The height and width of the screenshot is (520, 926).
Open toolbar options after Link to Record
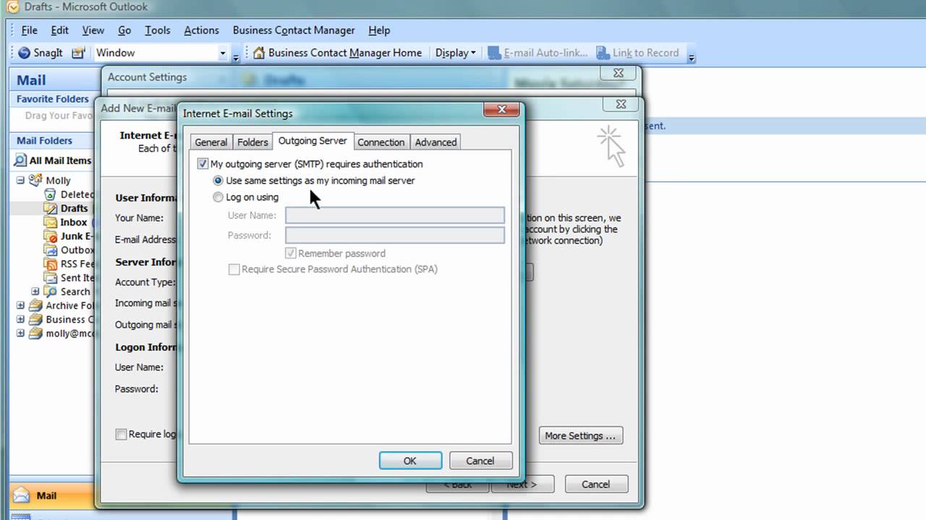(691, 56)
